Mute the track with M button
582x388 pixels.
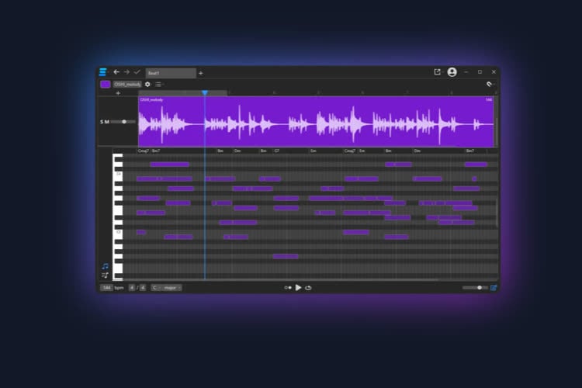[107, 122]
